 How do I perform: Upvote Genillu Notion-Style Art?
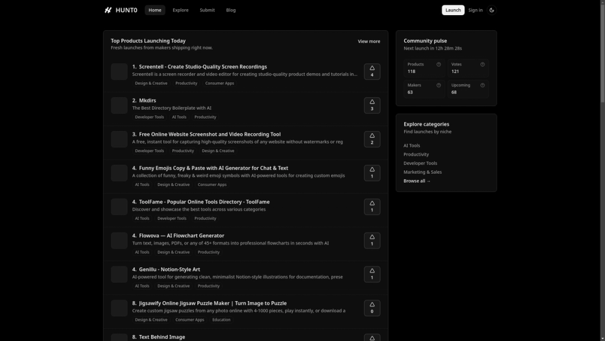pos(372,274)
